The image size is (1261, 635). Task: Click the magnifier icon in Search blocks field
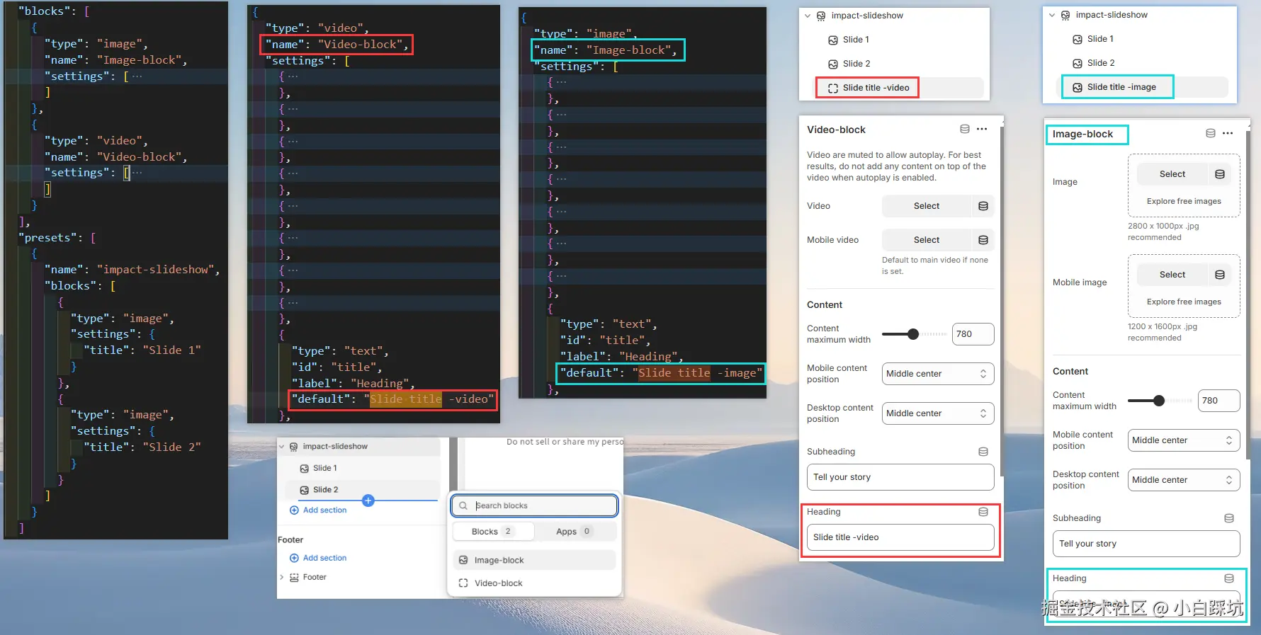(463, 505)
